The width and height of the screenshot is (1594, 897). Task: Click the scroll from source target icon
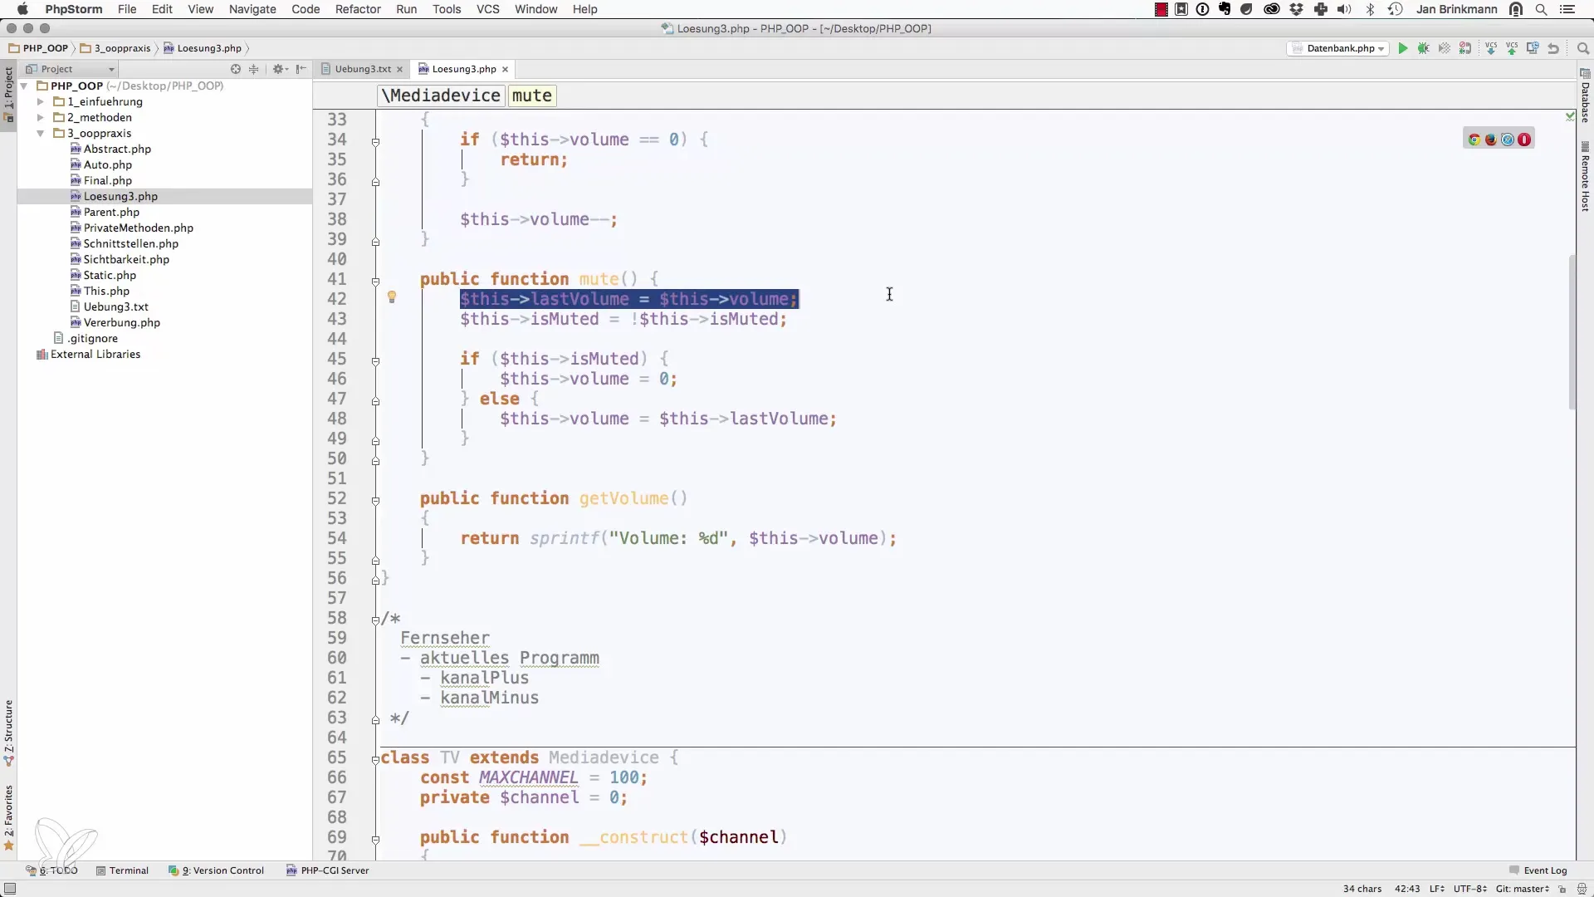pyautogui.click(x=236, y=69)
